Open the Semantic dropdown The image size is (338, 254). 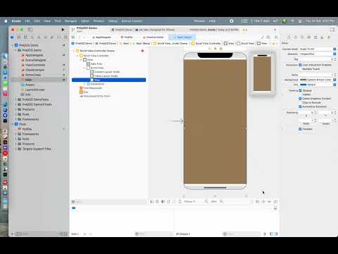pyautogui.click(x=318, y=54)
